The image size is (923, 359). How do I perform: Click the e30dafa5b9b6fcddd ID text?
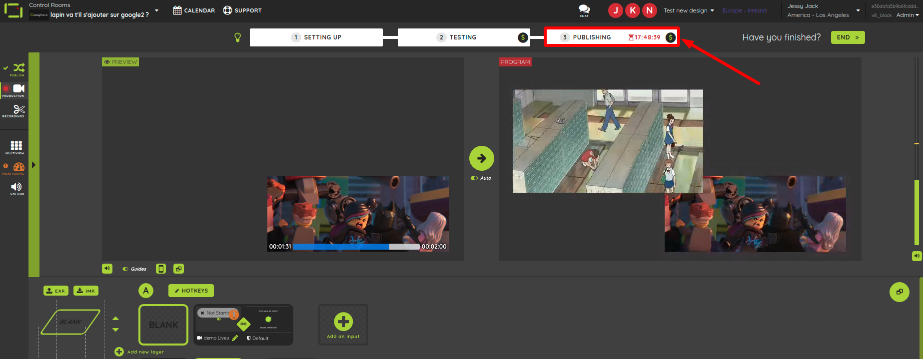click(x=895, y=6)
